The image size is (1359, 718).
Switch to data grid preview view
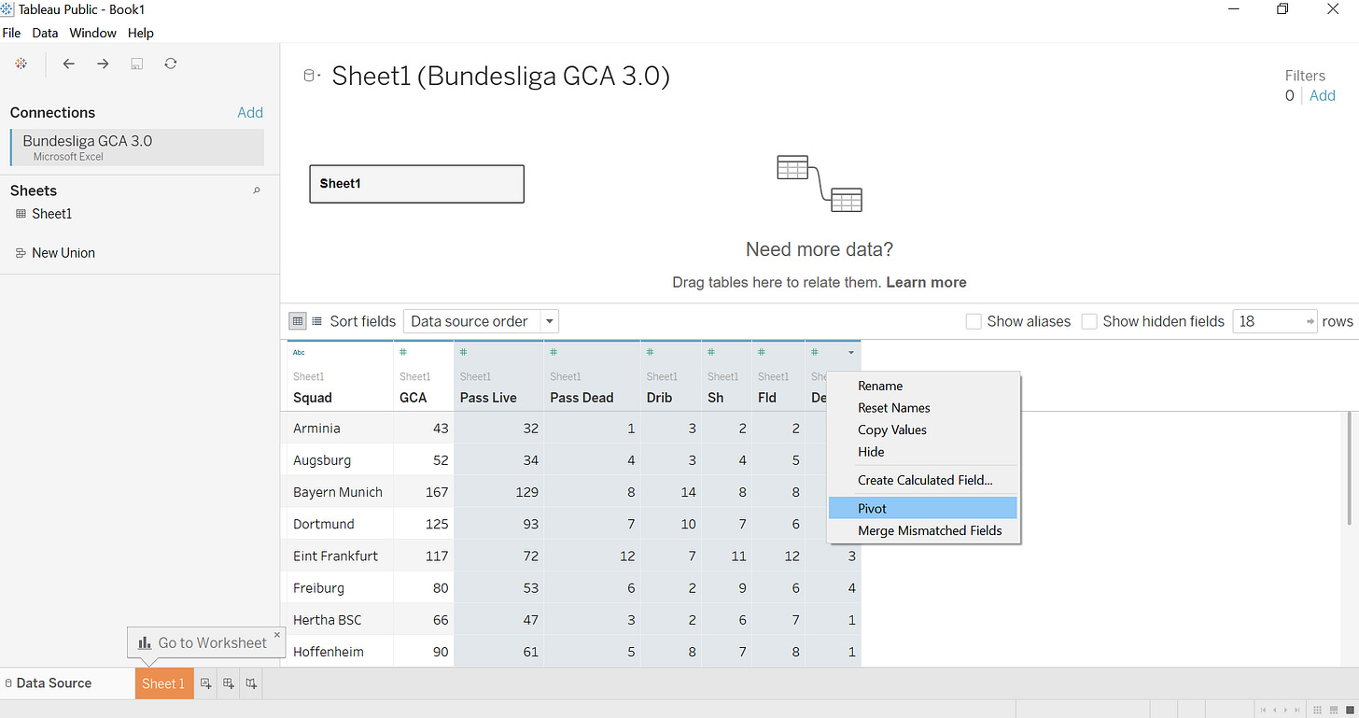298,321
